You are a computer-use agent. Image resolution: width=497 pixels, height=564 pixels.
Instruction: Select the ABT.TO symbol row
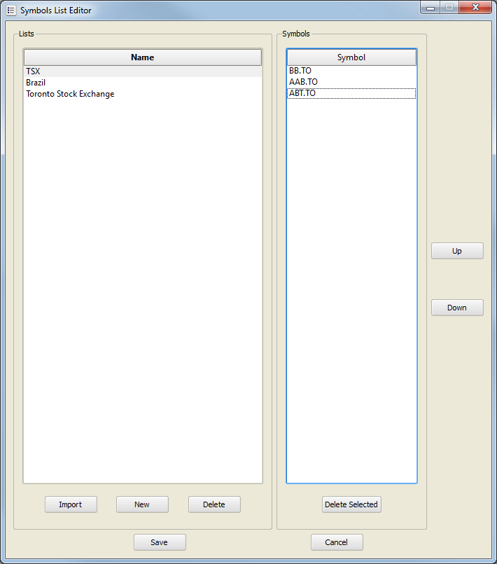302,93
